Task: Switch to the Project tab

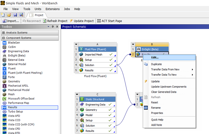Action: (36, 15)
